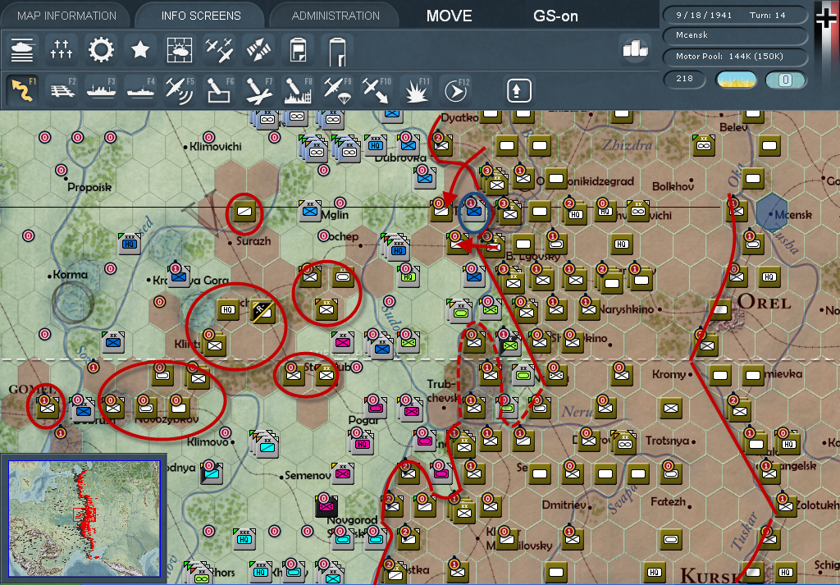
Task: Click the Zhizdra river label
Action: (x=627, y=144)
